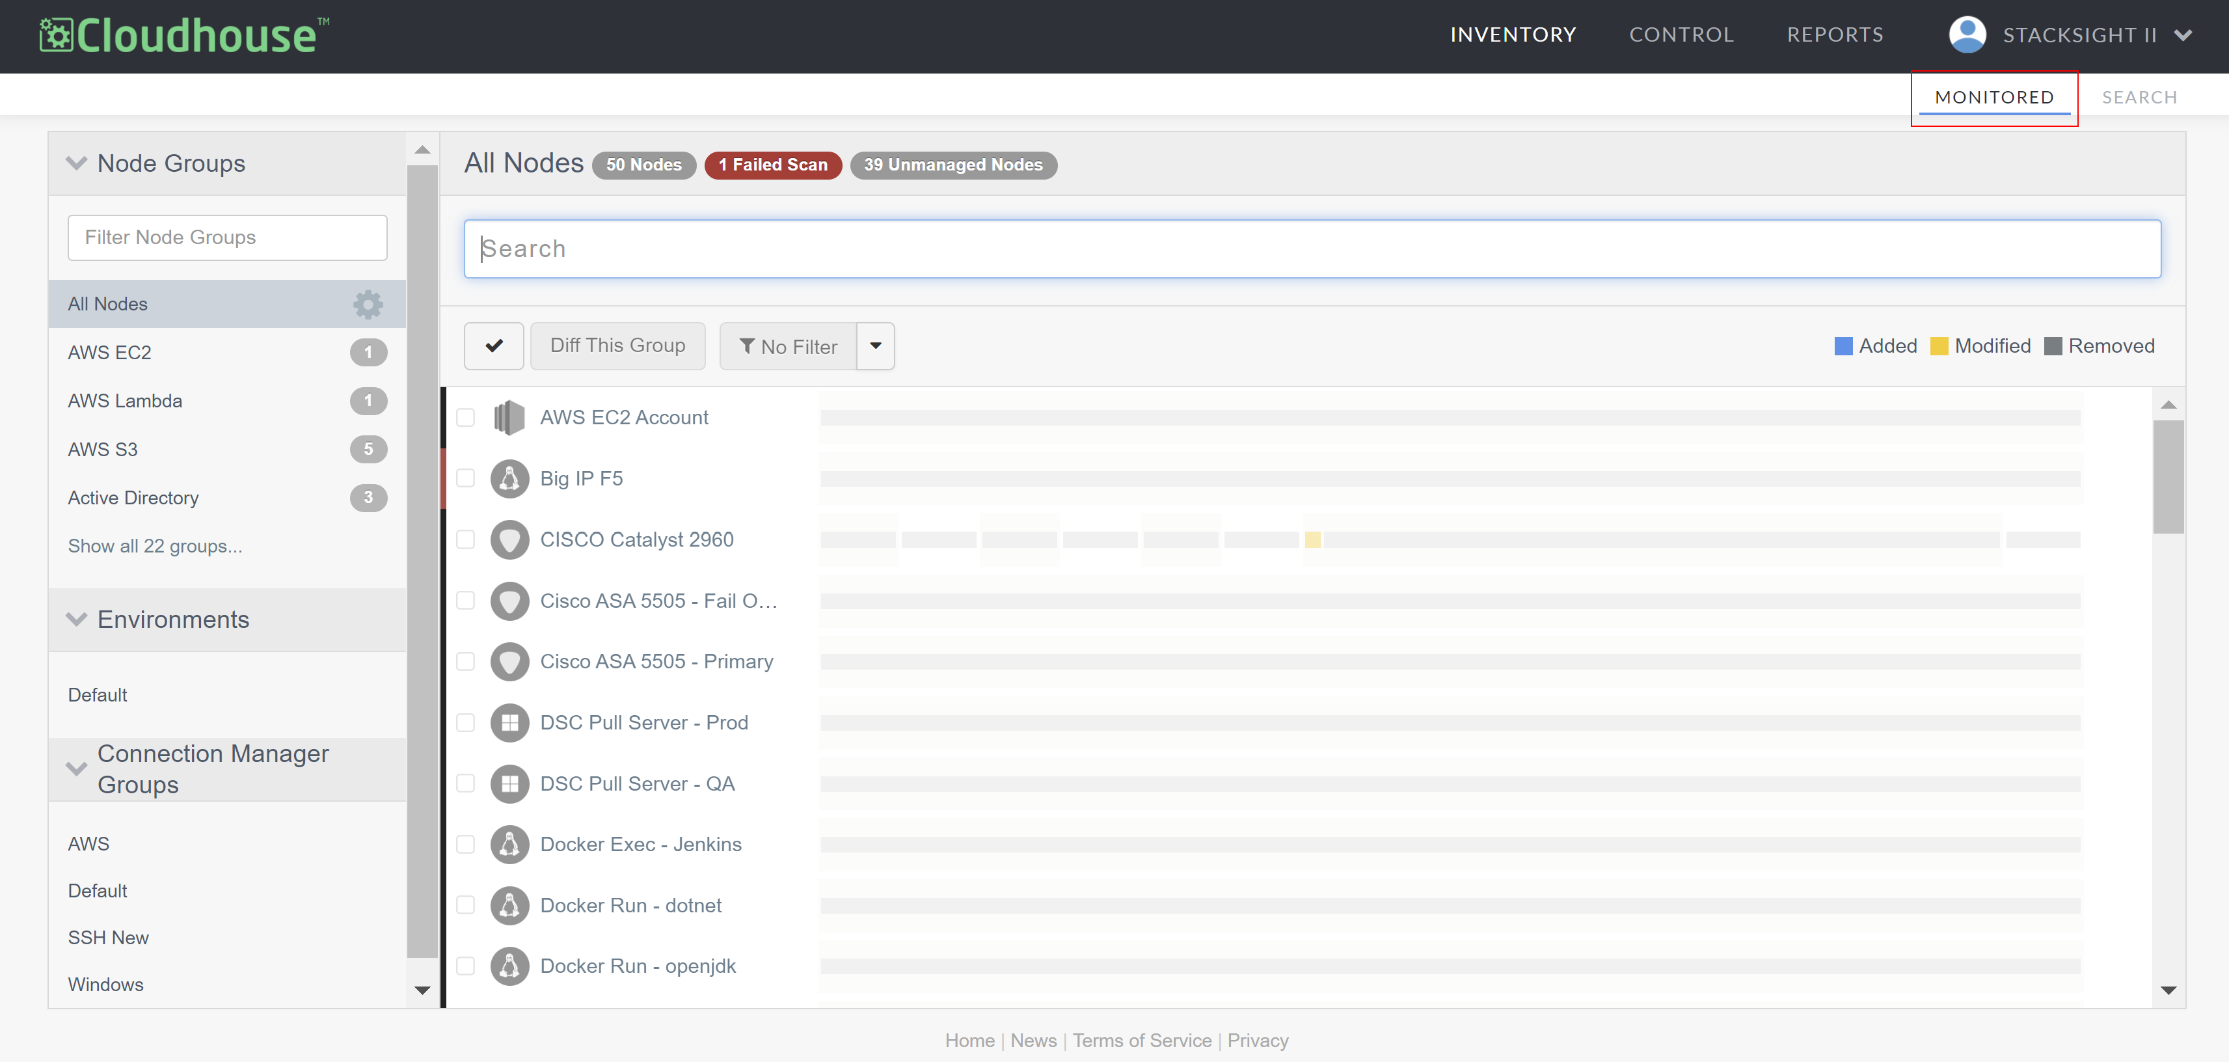
Task: Click the Docker Run - dotnet Linux icon
Action: click(509, 905)
